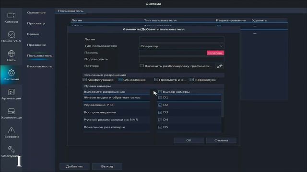Click the pattern edit pencil icon
Image resolution: width=307 pixels, height=172 pixels.
220,66
